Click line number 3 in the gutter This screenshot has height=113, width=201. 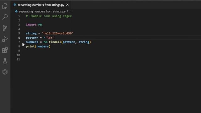(x=19, y=24)
